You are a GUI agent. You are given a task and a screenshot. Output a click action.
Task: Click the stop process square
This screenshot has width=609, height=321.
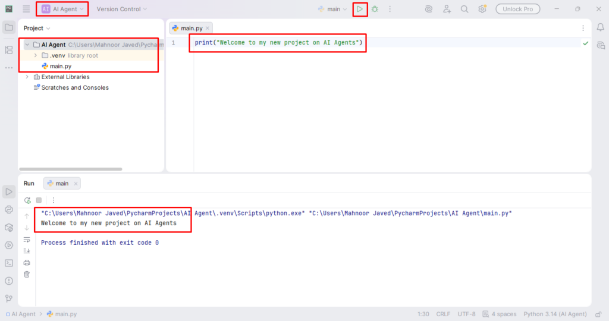[39, 200]
